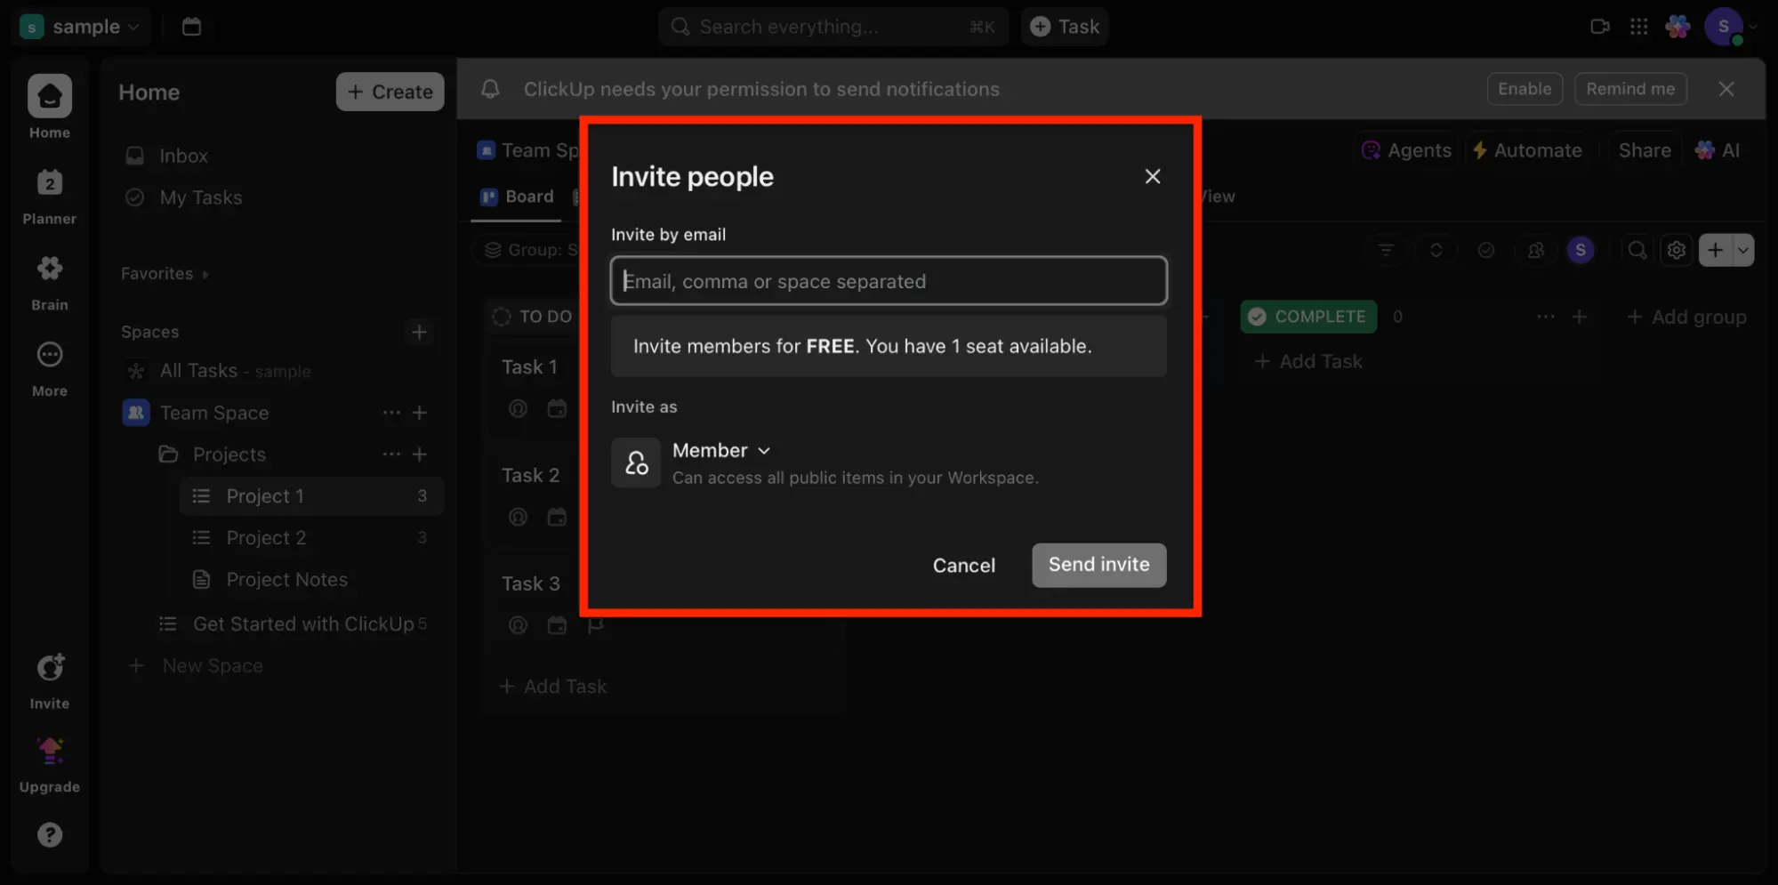Image resolution: width=1778 pixels, height=885 pixels.
Task: Open Automate in top toolbar
Action: [1528, 150]
